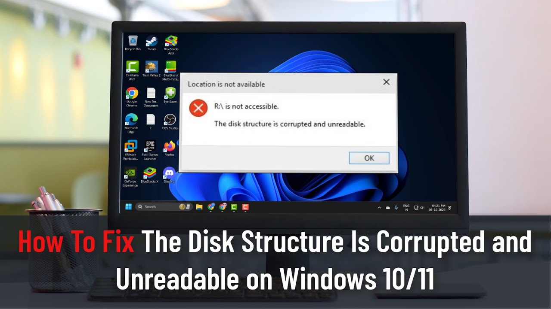Select the Discord desktop shortcut
This screenshot has width=551, height=309.
click(169, 175)
